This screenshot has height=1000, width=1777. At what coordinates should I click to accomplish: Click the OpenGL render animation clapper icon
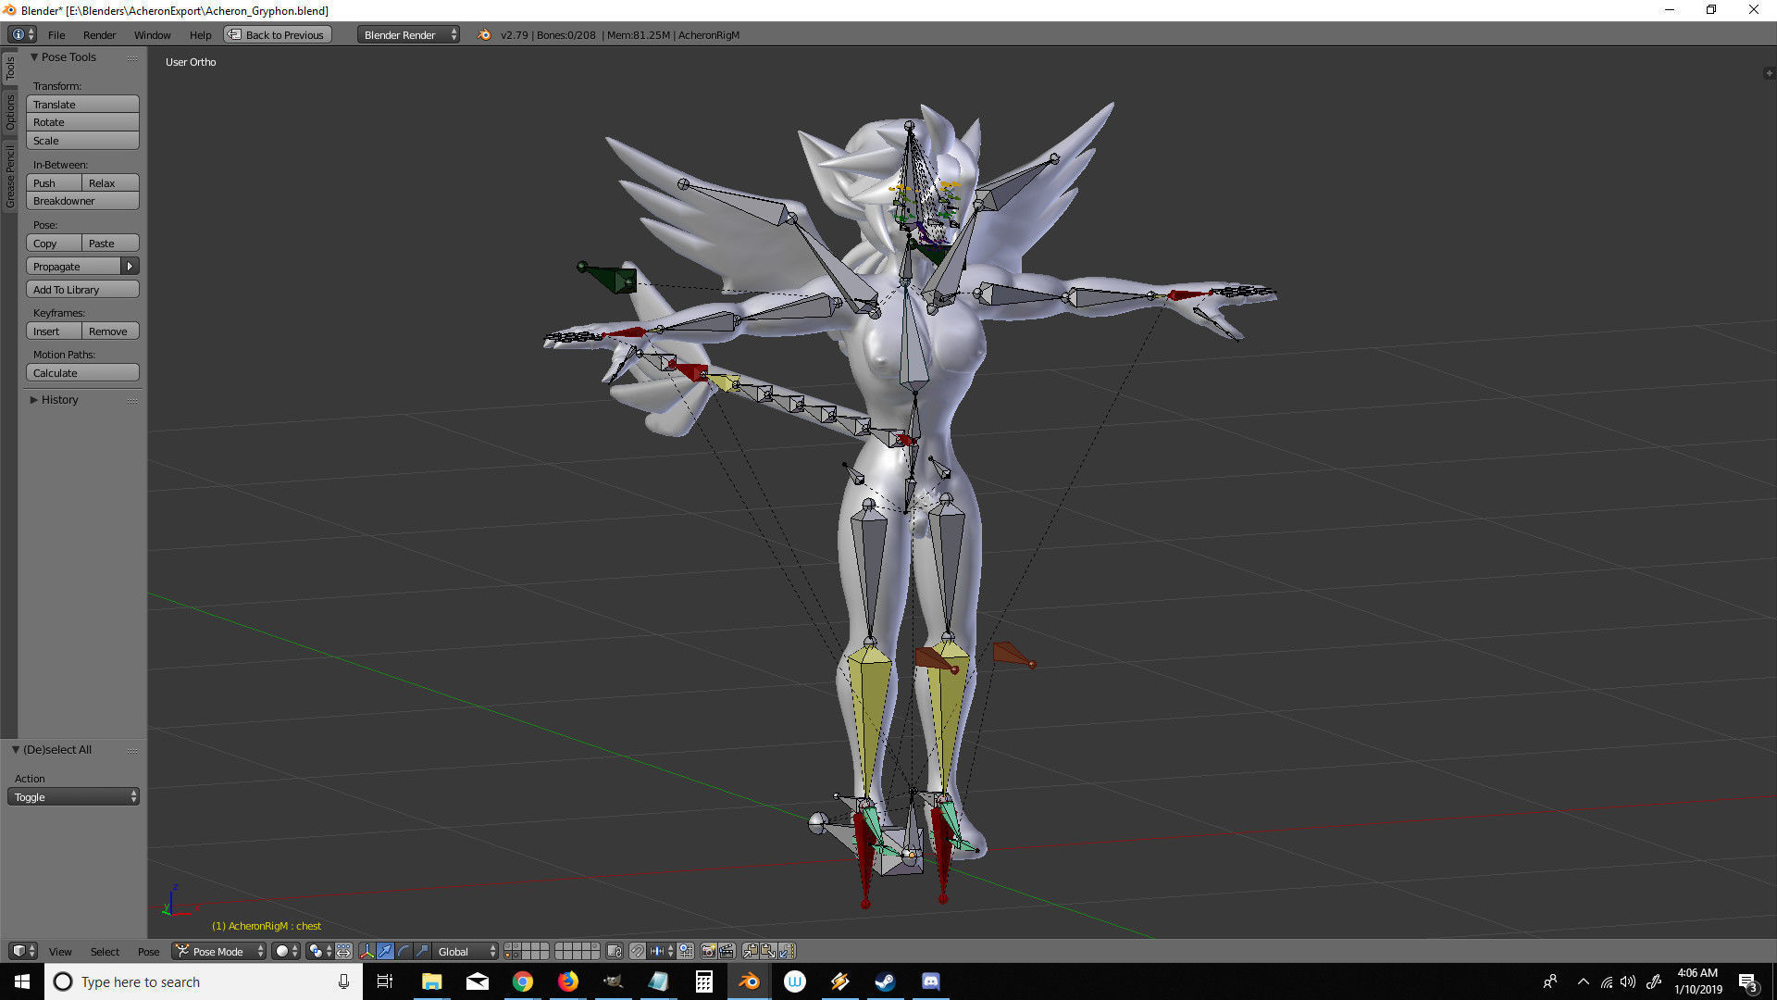[x=727, y=951]
